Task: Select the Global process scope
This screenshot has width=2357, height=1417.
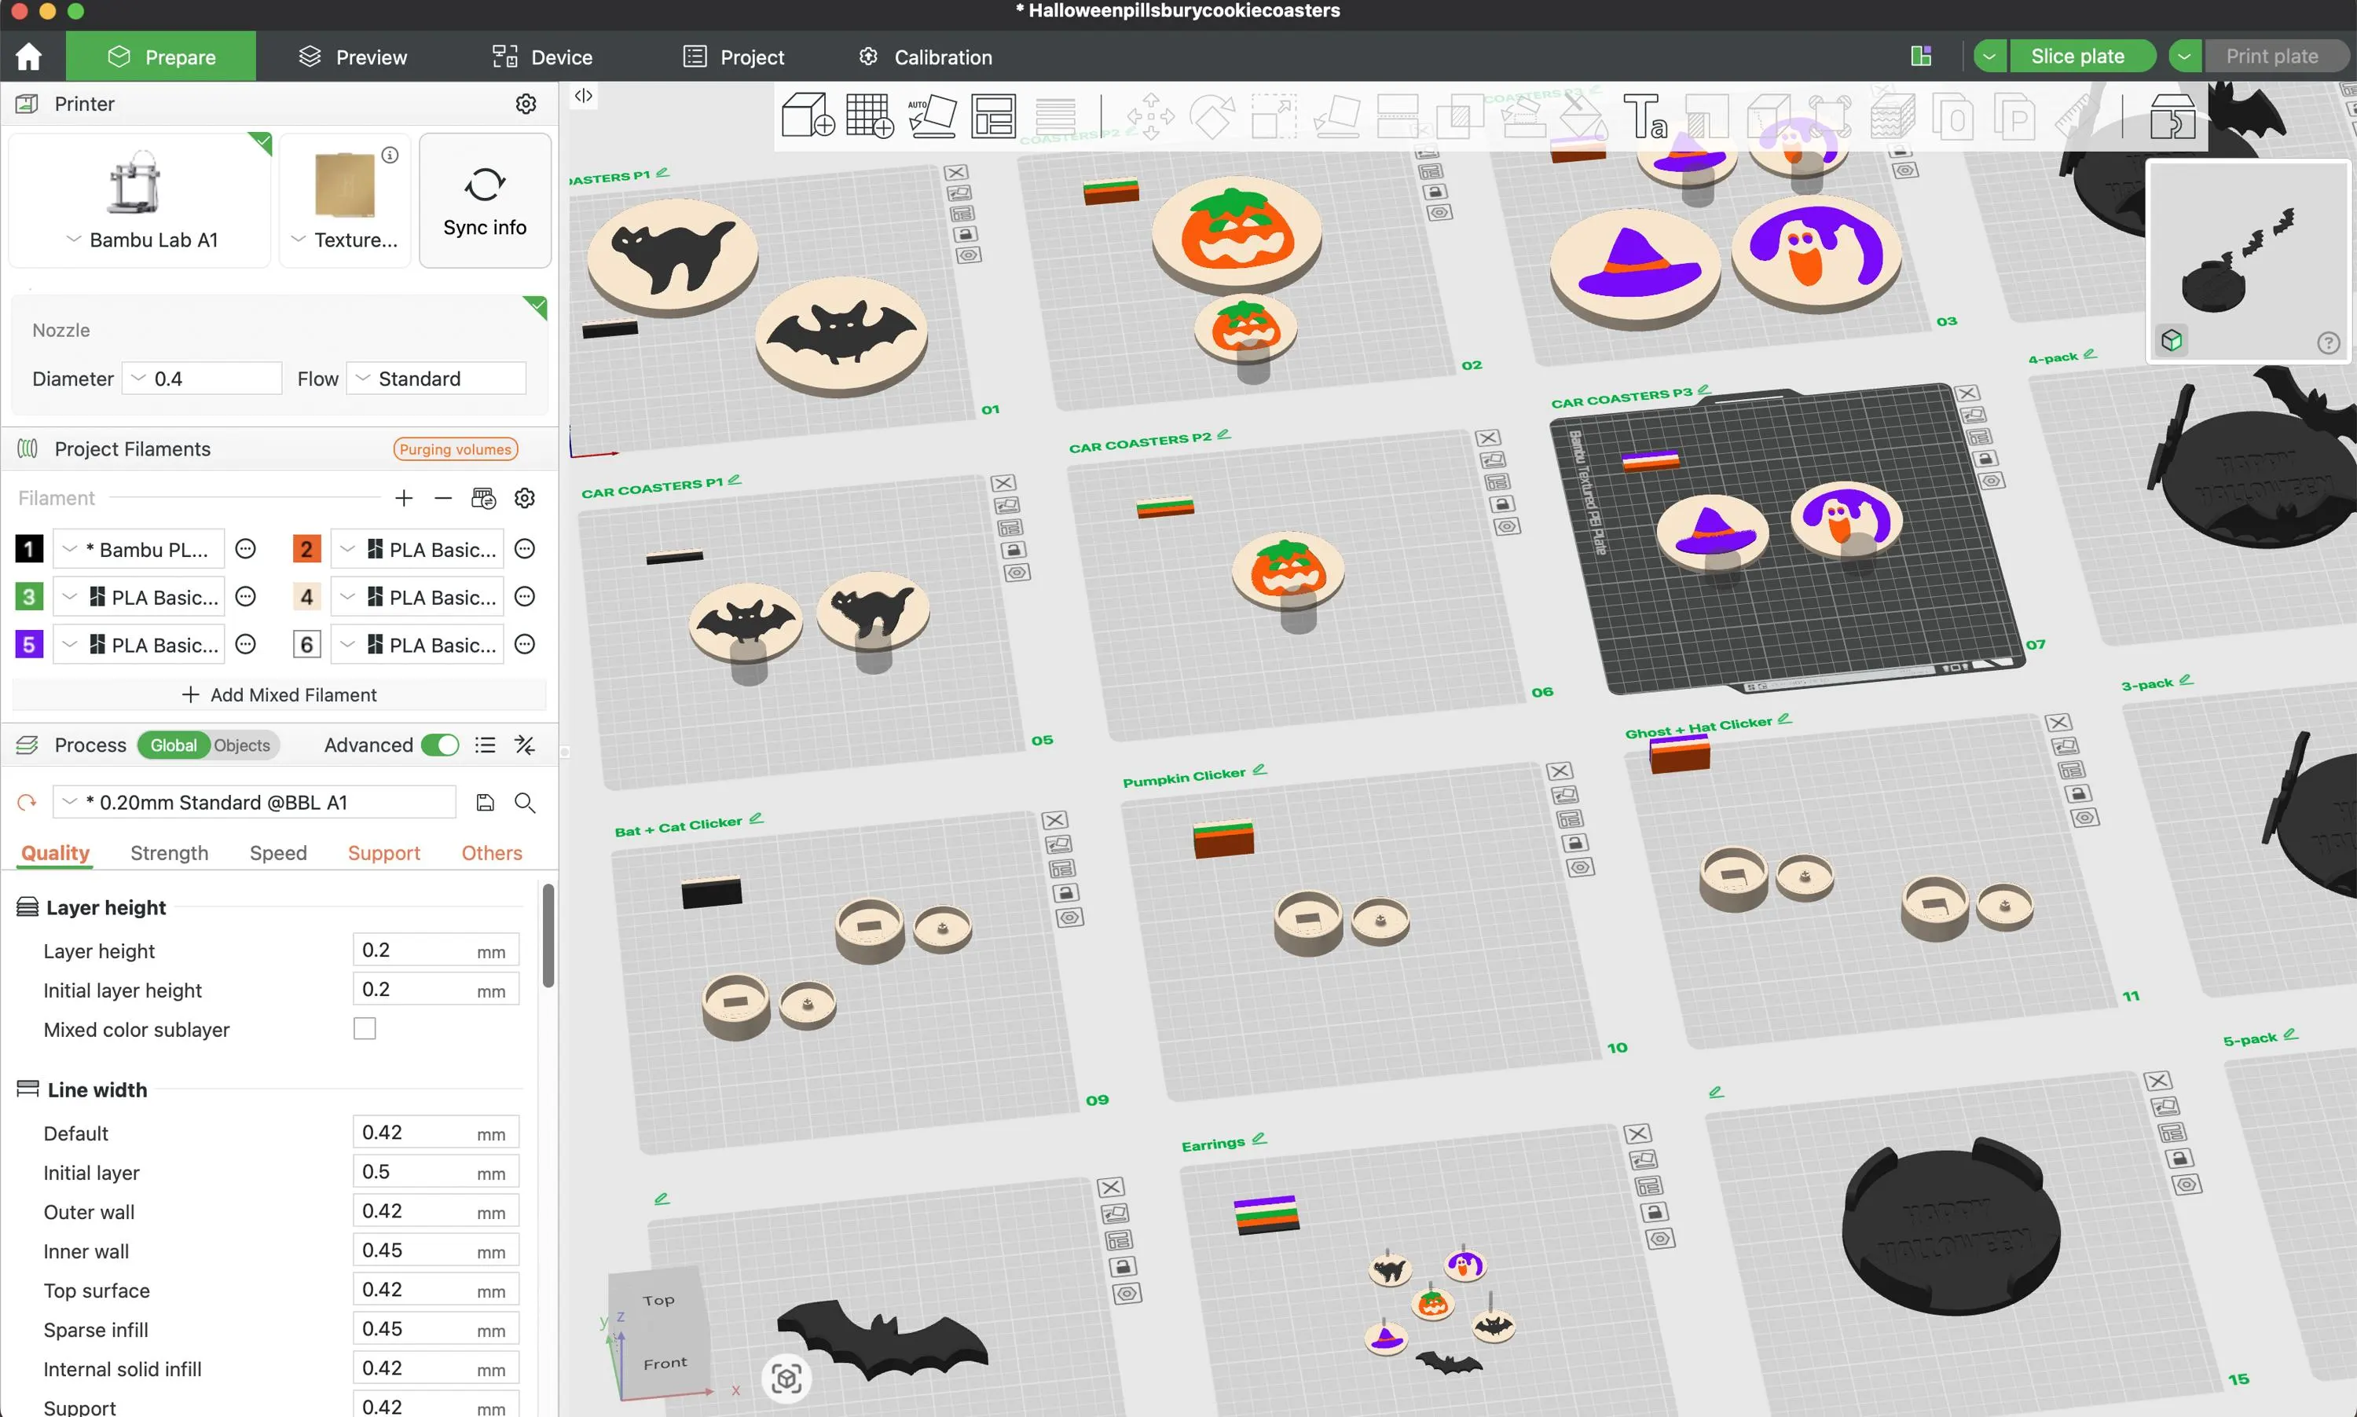Action: [x=173, y=745]
